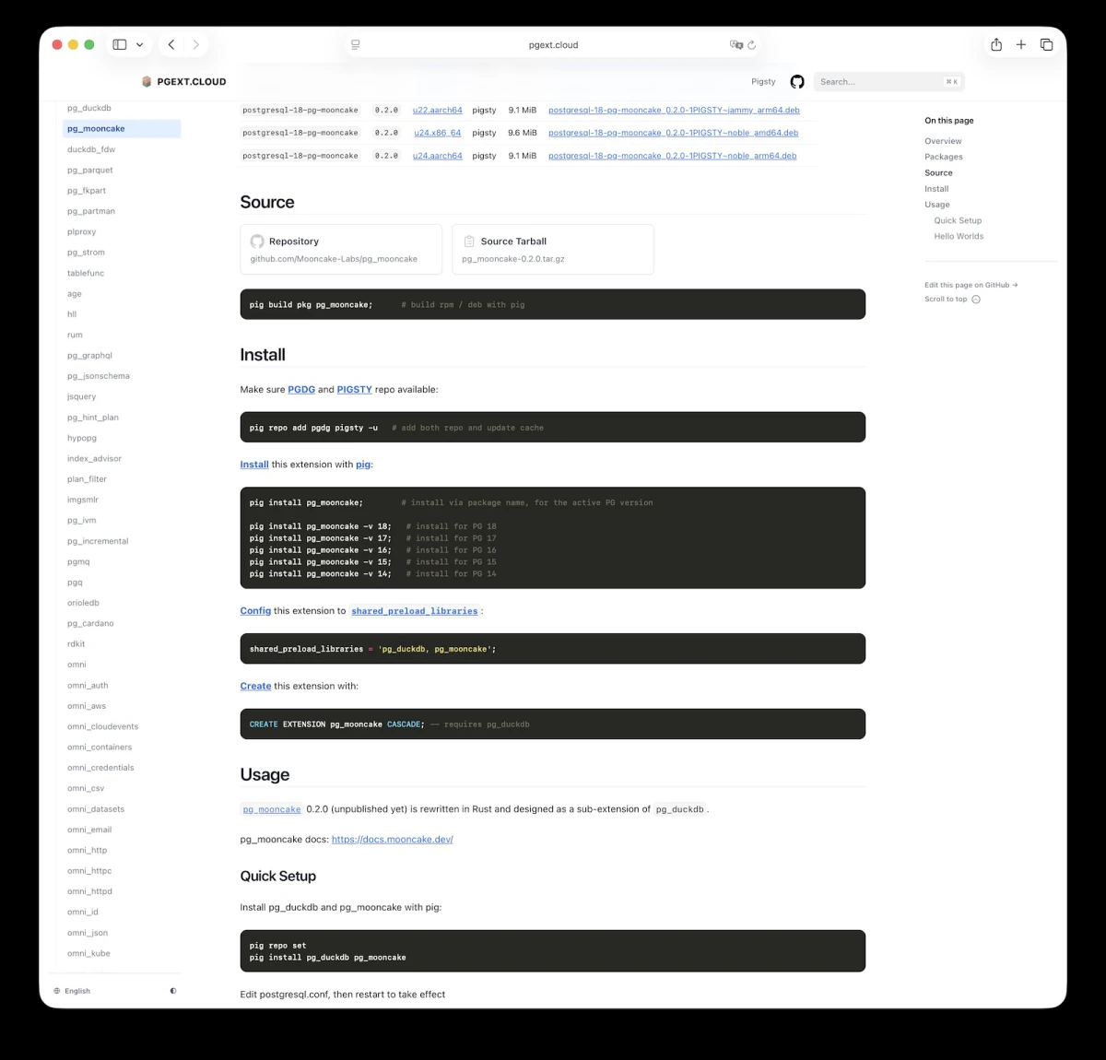This screenshot has height=1060, width=1106.
Task: Jump to Usage in On this page
Action: tap(936, 205)
